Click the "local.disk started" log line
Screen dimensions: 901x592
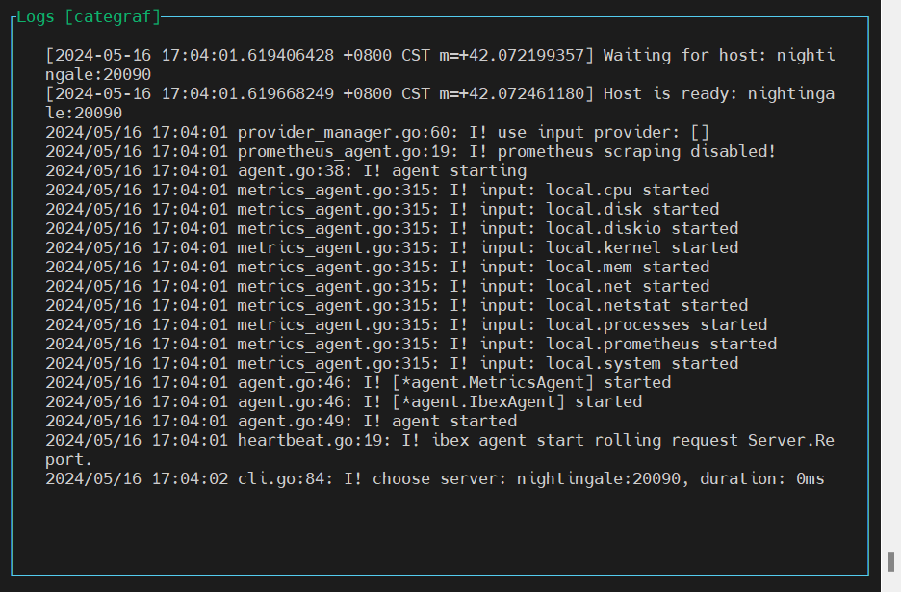coord(382,209)
